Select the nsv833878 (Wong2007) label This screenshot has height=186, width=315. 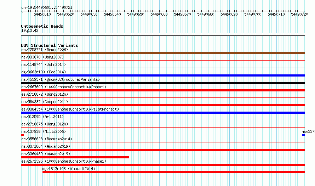(x=42, y=57)
